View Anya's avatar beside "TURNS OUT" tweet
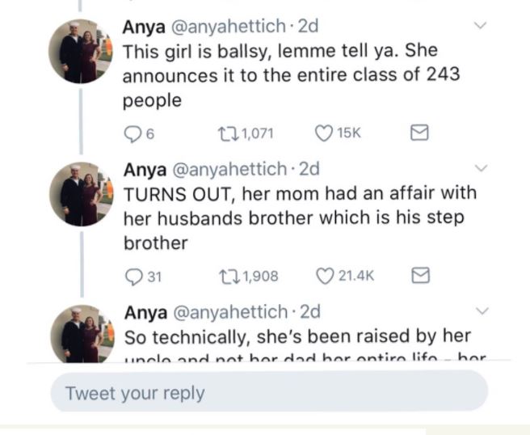 [79, 194]
